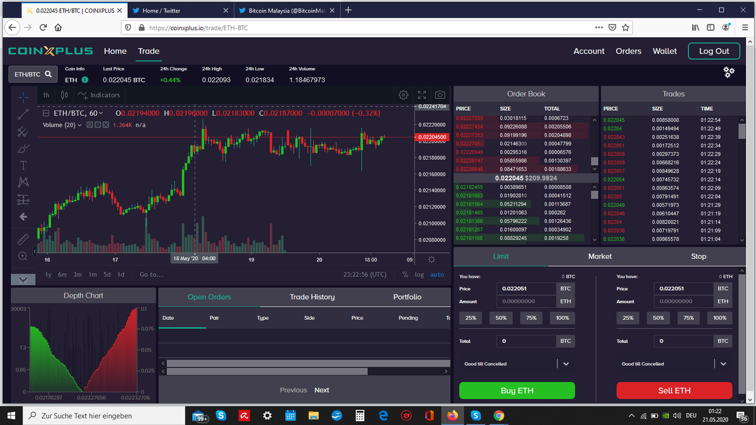This screenshot has height=425, width=756.
Task: Open calculator from Windows taskbar
Action: tap(360, 416)
